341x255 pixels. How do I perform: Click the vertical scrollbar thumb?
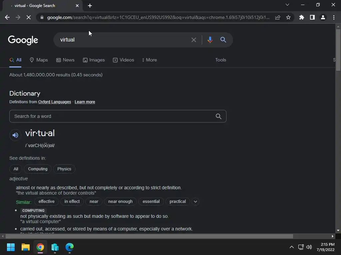pyautogui.click(x=338, y=50)
